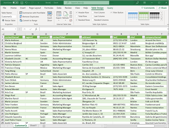Enable the Banded Columns checkbox
This screenshot has height=128, width=169.
coord(92,20)
